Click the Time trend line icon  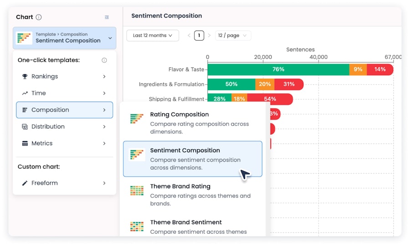(25, 93)
